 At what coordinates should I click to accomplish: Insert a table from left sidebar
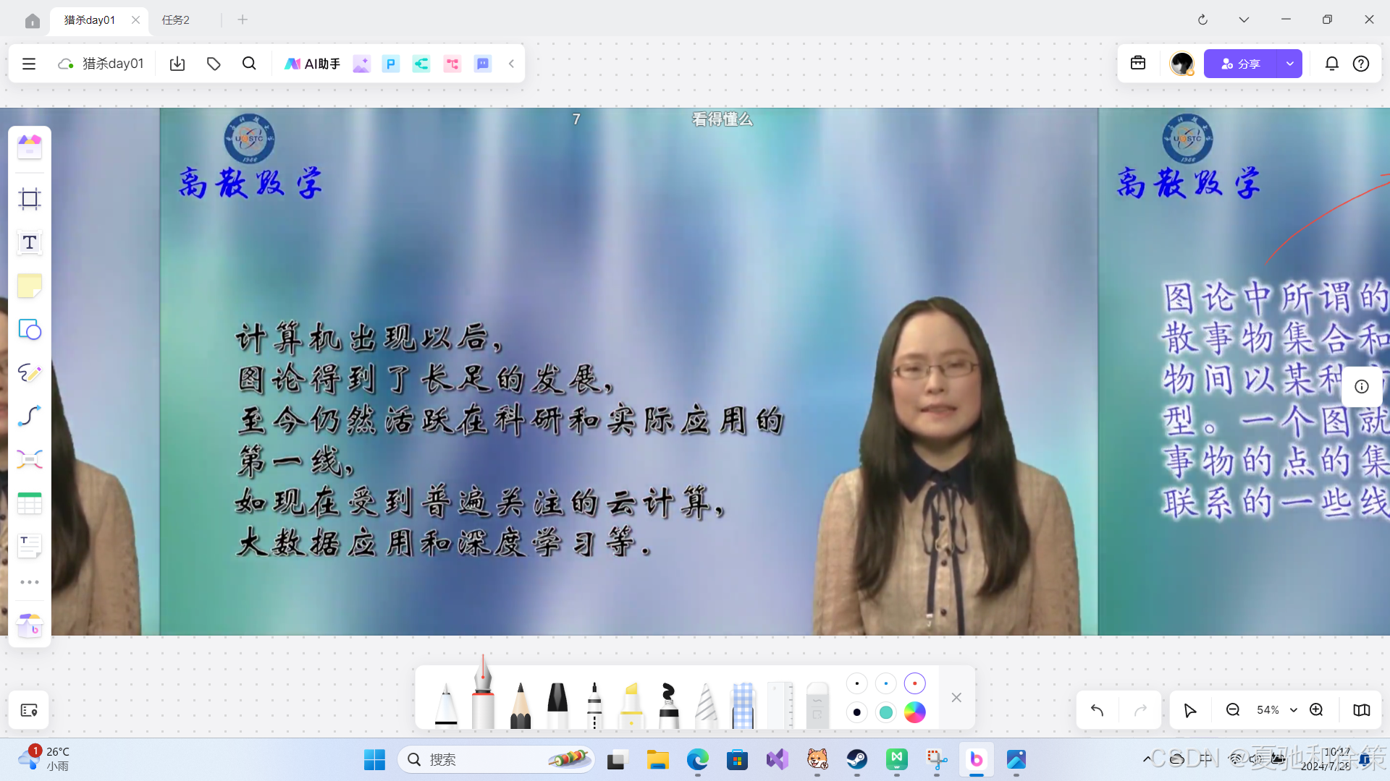(x=30, y=503)
